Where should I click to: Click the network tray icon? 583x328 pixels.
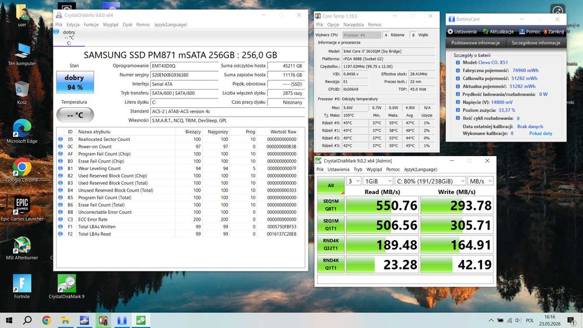tap(510, 320)
